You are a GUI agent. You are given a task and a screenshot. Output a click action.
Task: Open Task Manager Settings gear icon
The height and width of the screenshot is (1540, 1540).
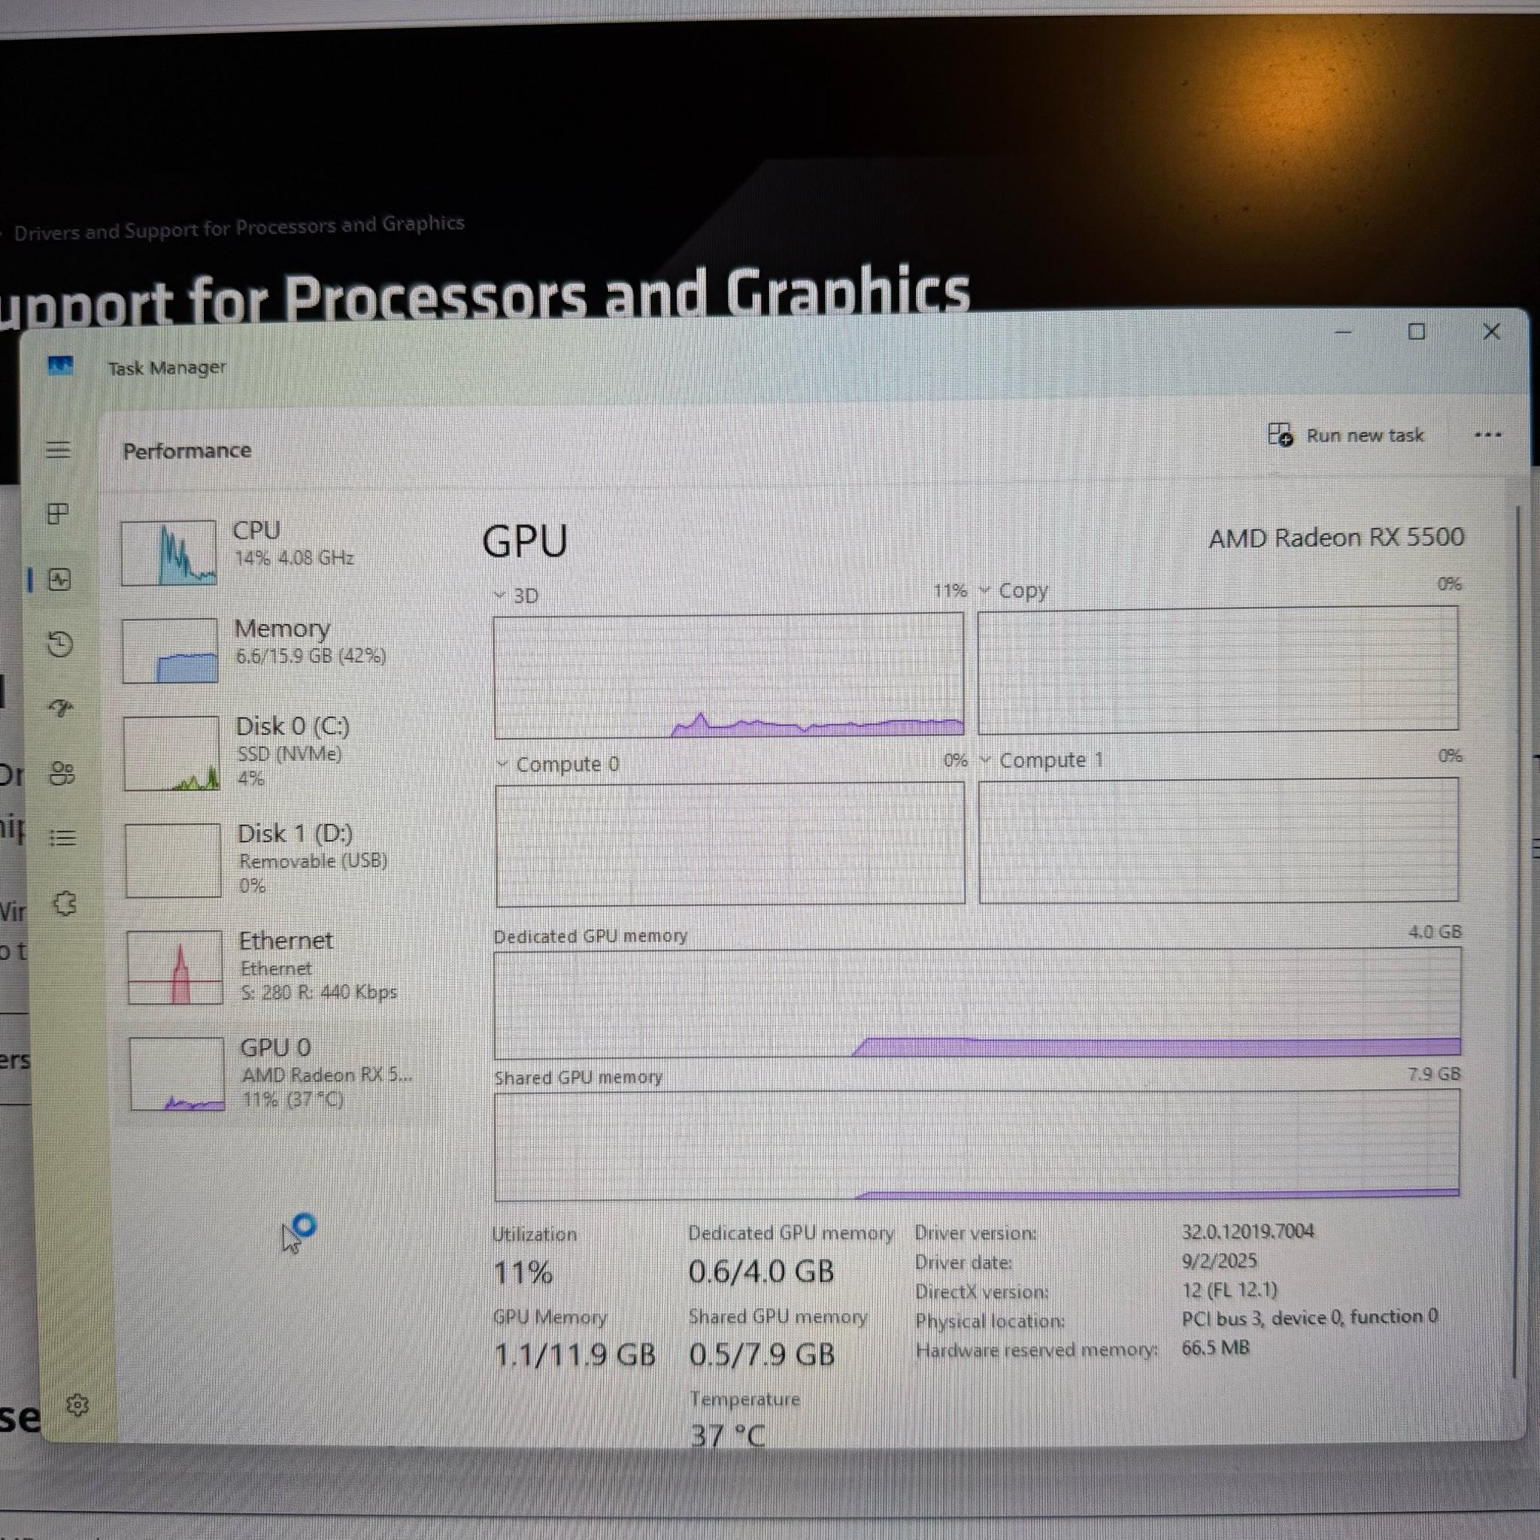pyautogui.click(x=77, y=1405)
